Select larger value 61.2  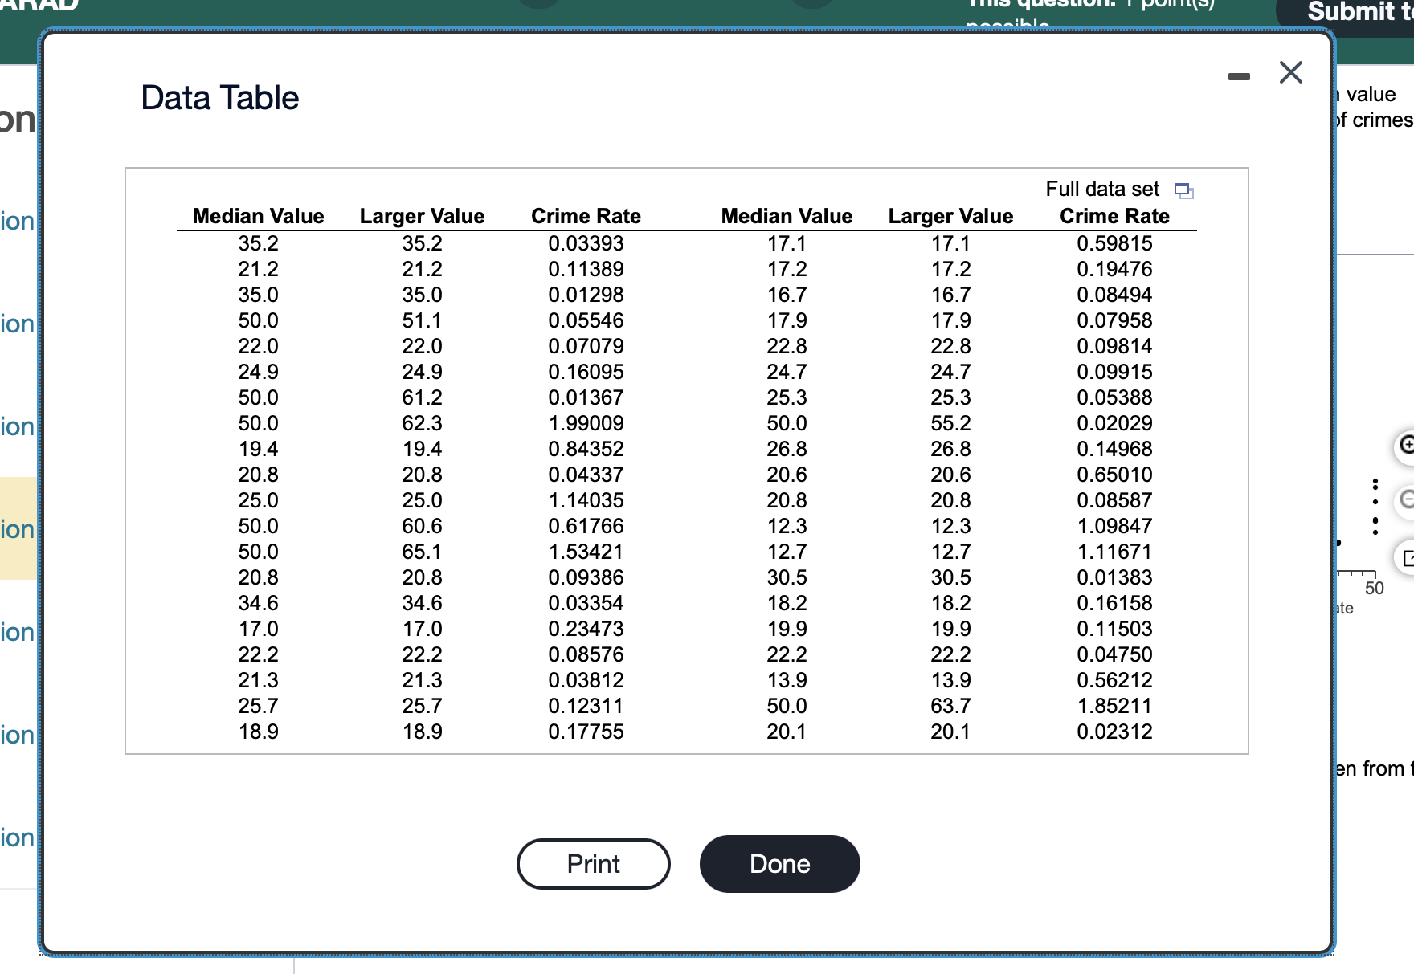pos(423,397)
